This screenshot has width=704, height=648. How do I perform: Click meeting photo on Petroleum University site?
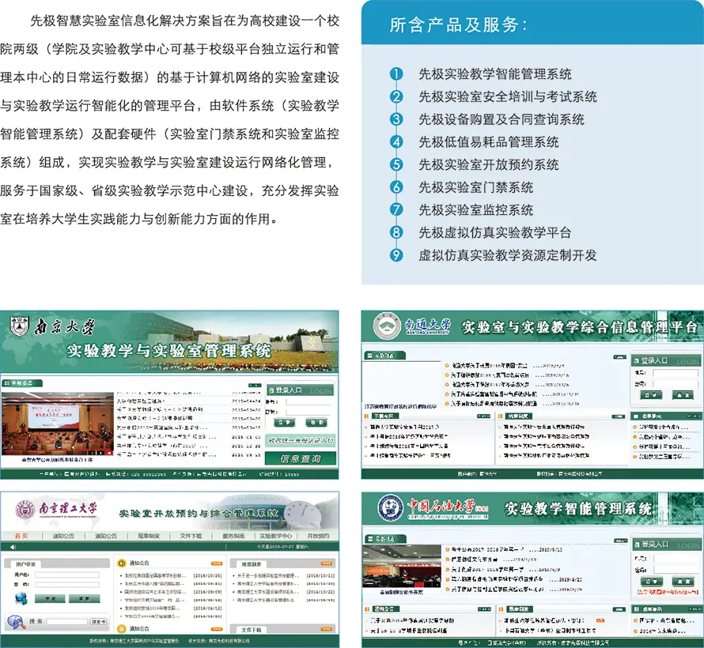click(x=402, y=566)
